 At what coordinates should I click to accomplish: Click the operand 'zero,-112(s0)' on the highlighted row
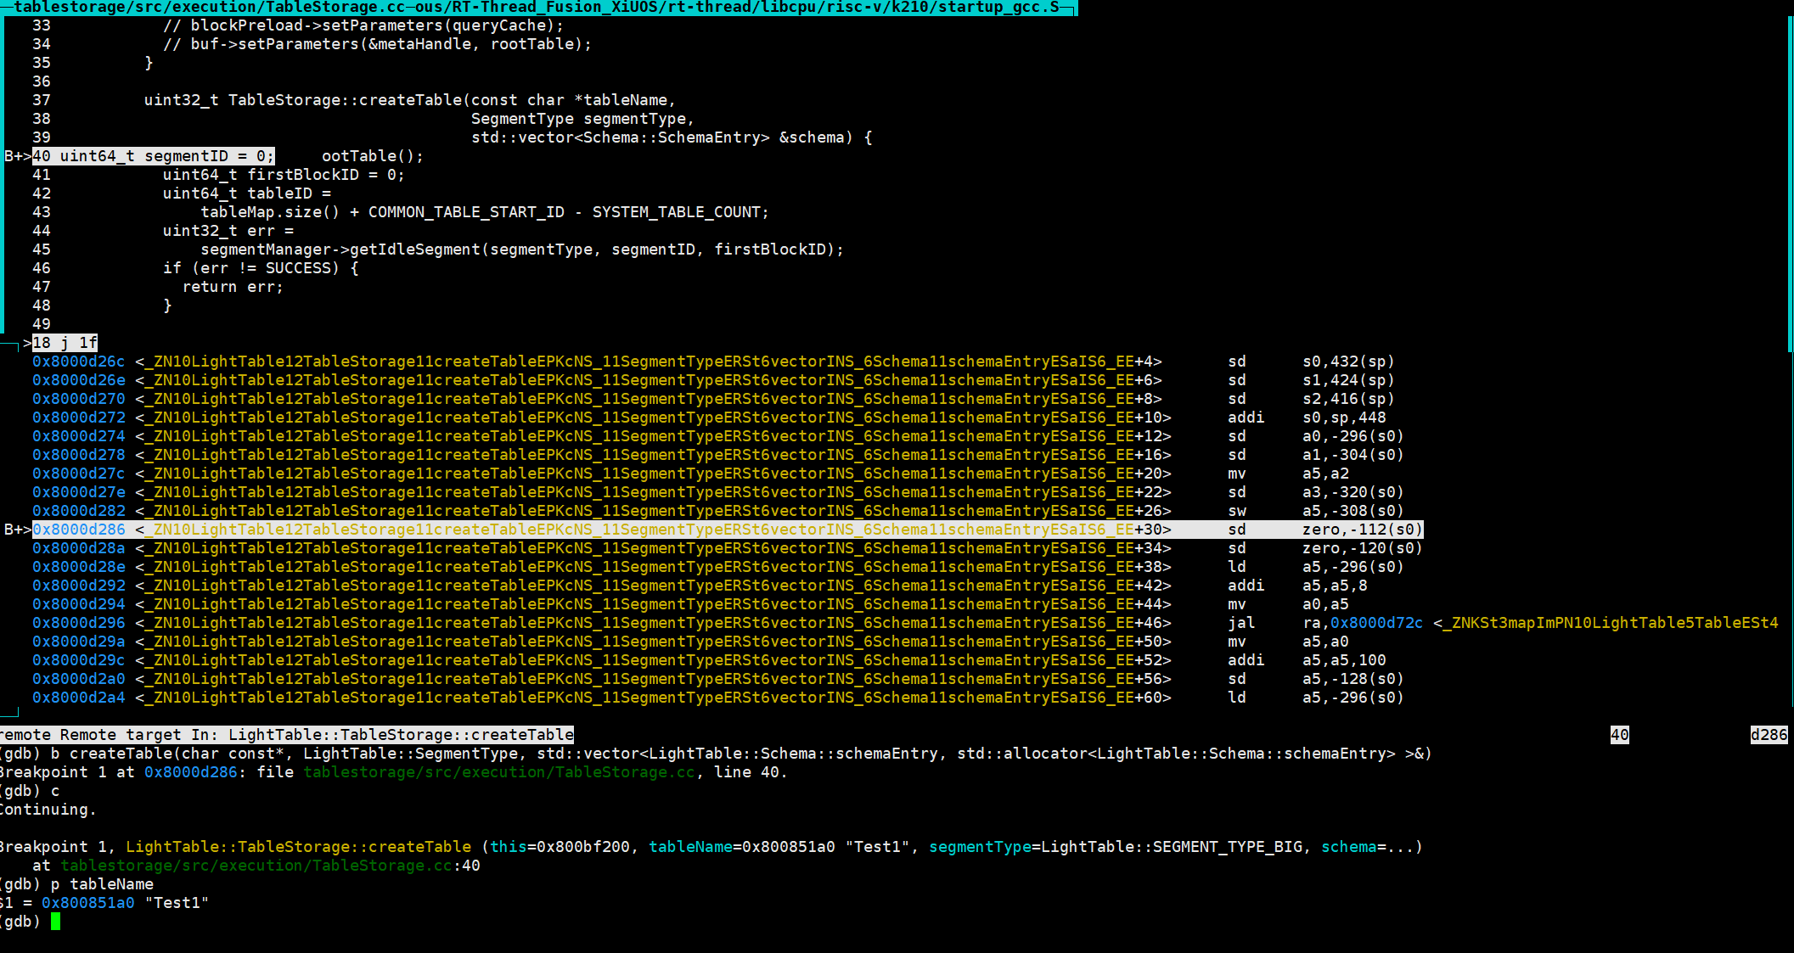point(1363,530)
